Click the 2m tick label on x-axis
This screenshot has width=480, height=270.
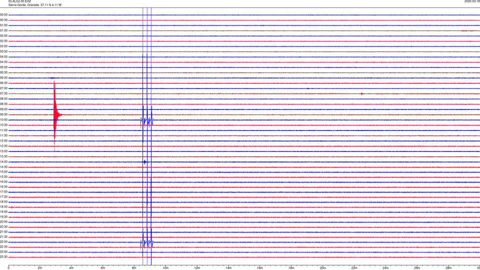click(x=40, y=268)
